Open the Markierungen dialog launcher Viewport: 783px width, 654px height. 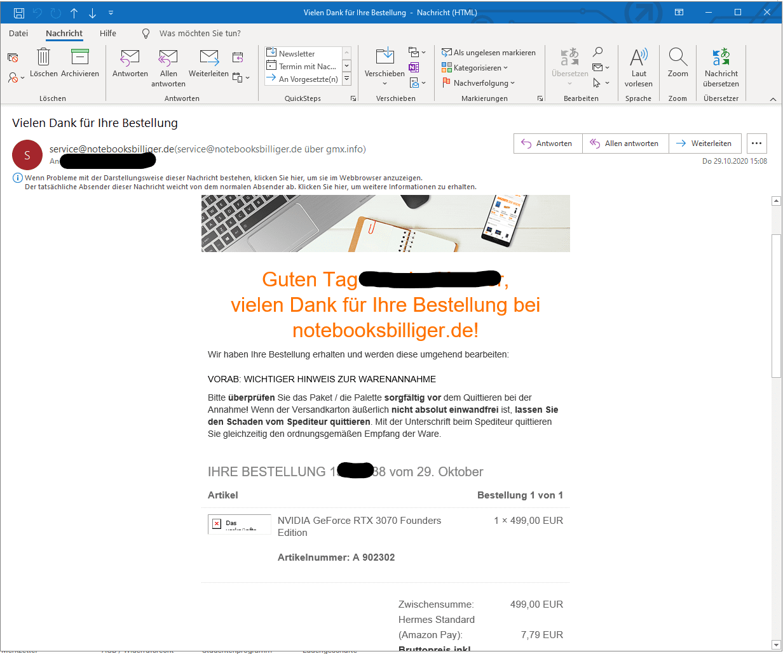(540, 98)
